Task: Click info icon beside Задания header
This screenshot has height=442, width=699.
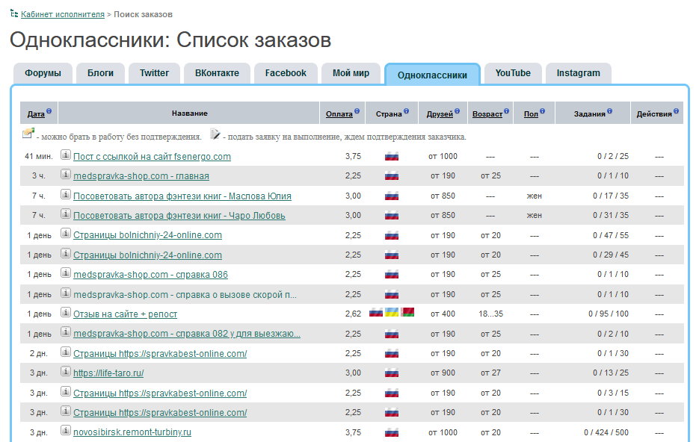Action: (x=610, y=112)
